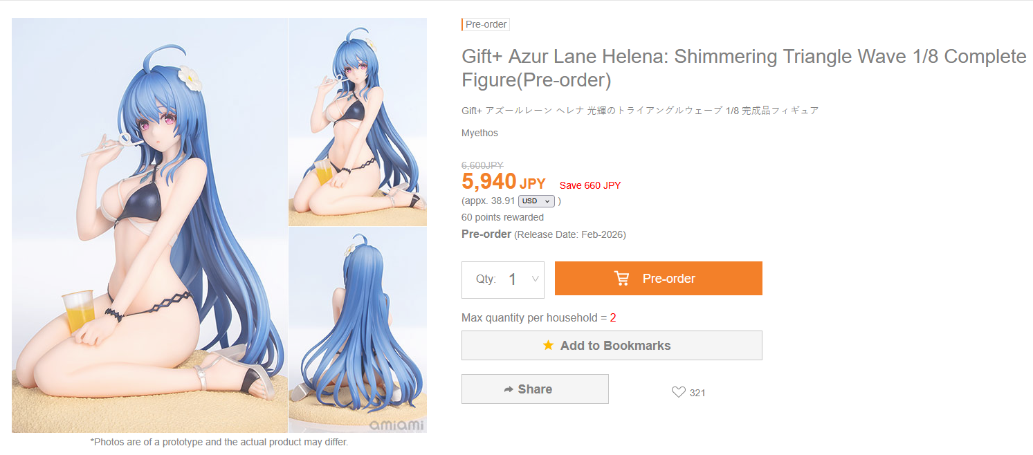This screenshot has width=1033, height=455.
Task: View the top-right front-view figure thumbnail
Action: point(358,122)
